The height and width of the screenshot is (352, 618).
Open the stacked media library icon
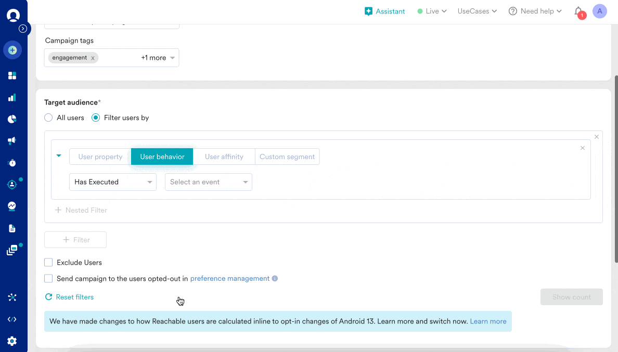[12, 250]
